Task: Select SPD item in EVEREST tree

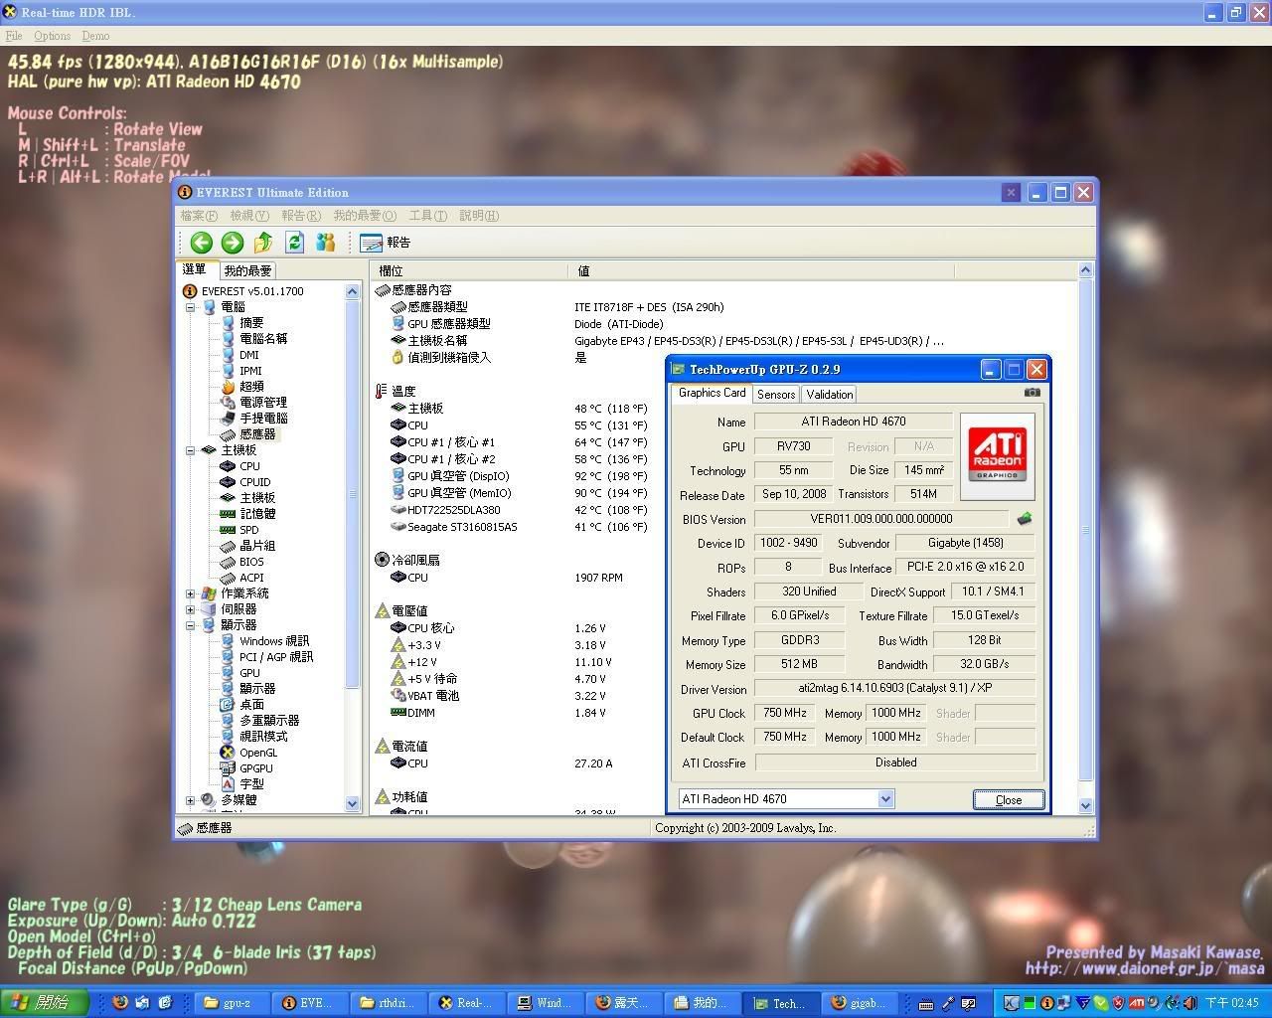Action: click(x=248, y=530)
